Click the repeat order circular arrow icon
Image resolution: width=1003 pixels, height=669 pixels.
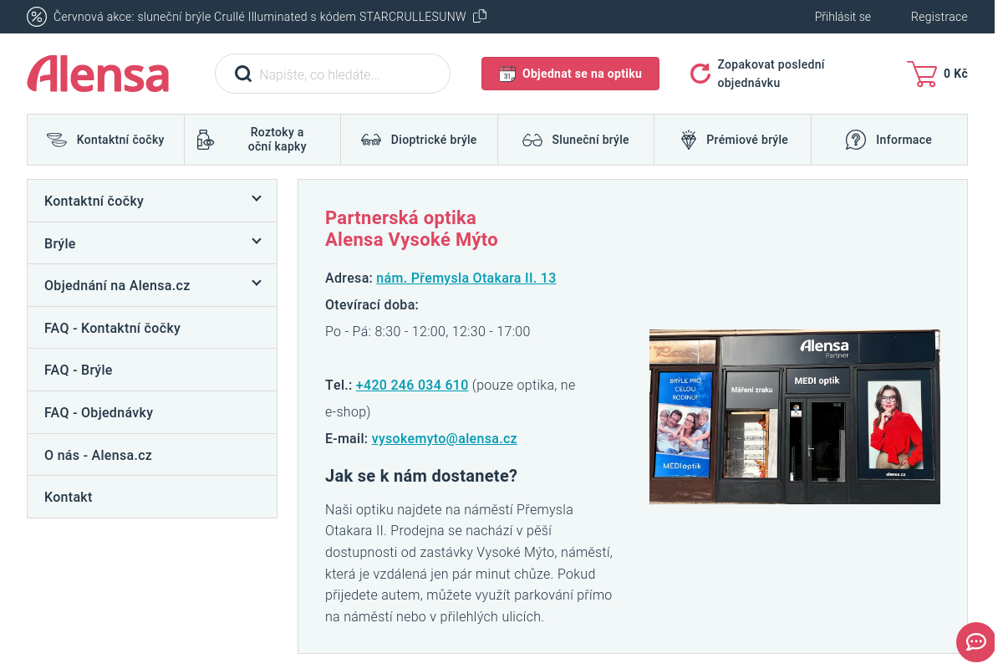pyautogui.click(x=700, y=74)
